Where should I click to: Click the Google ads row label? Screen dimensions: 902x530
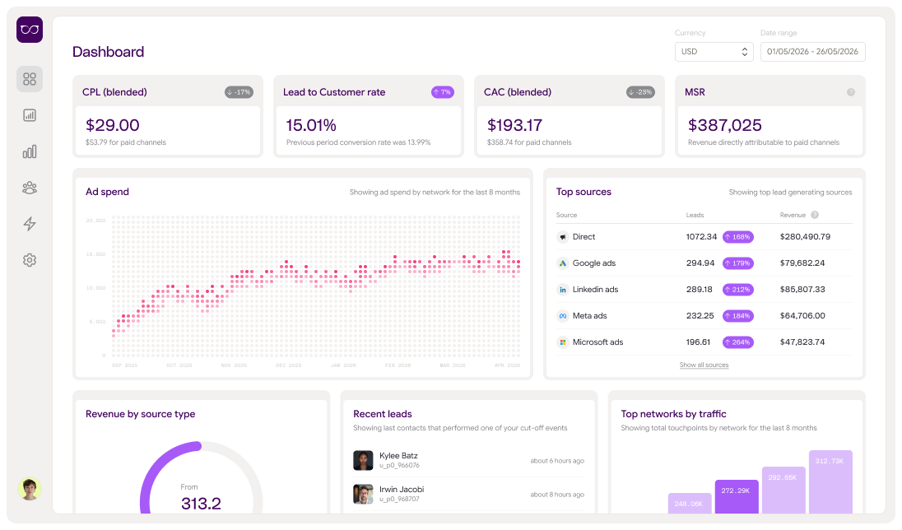[593, 263]
